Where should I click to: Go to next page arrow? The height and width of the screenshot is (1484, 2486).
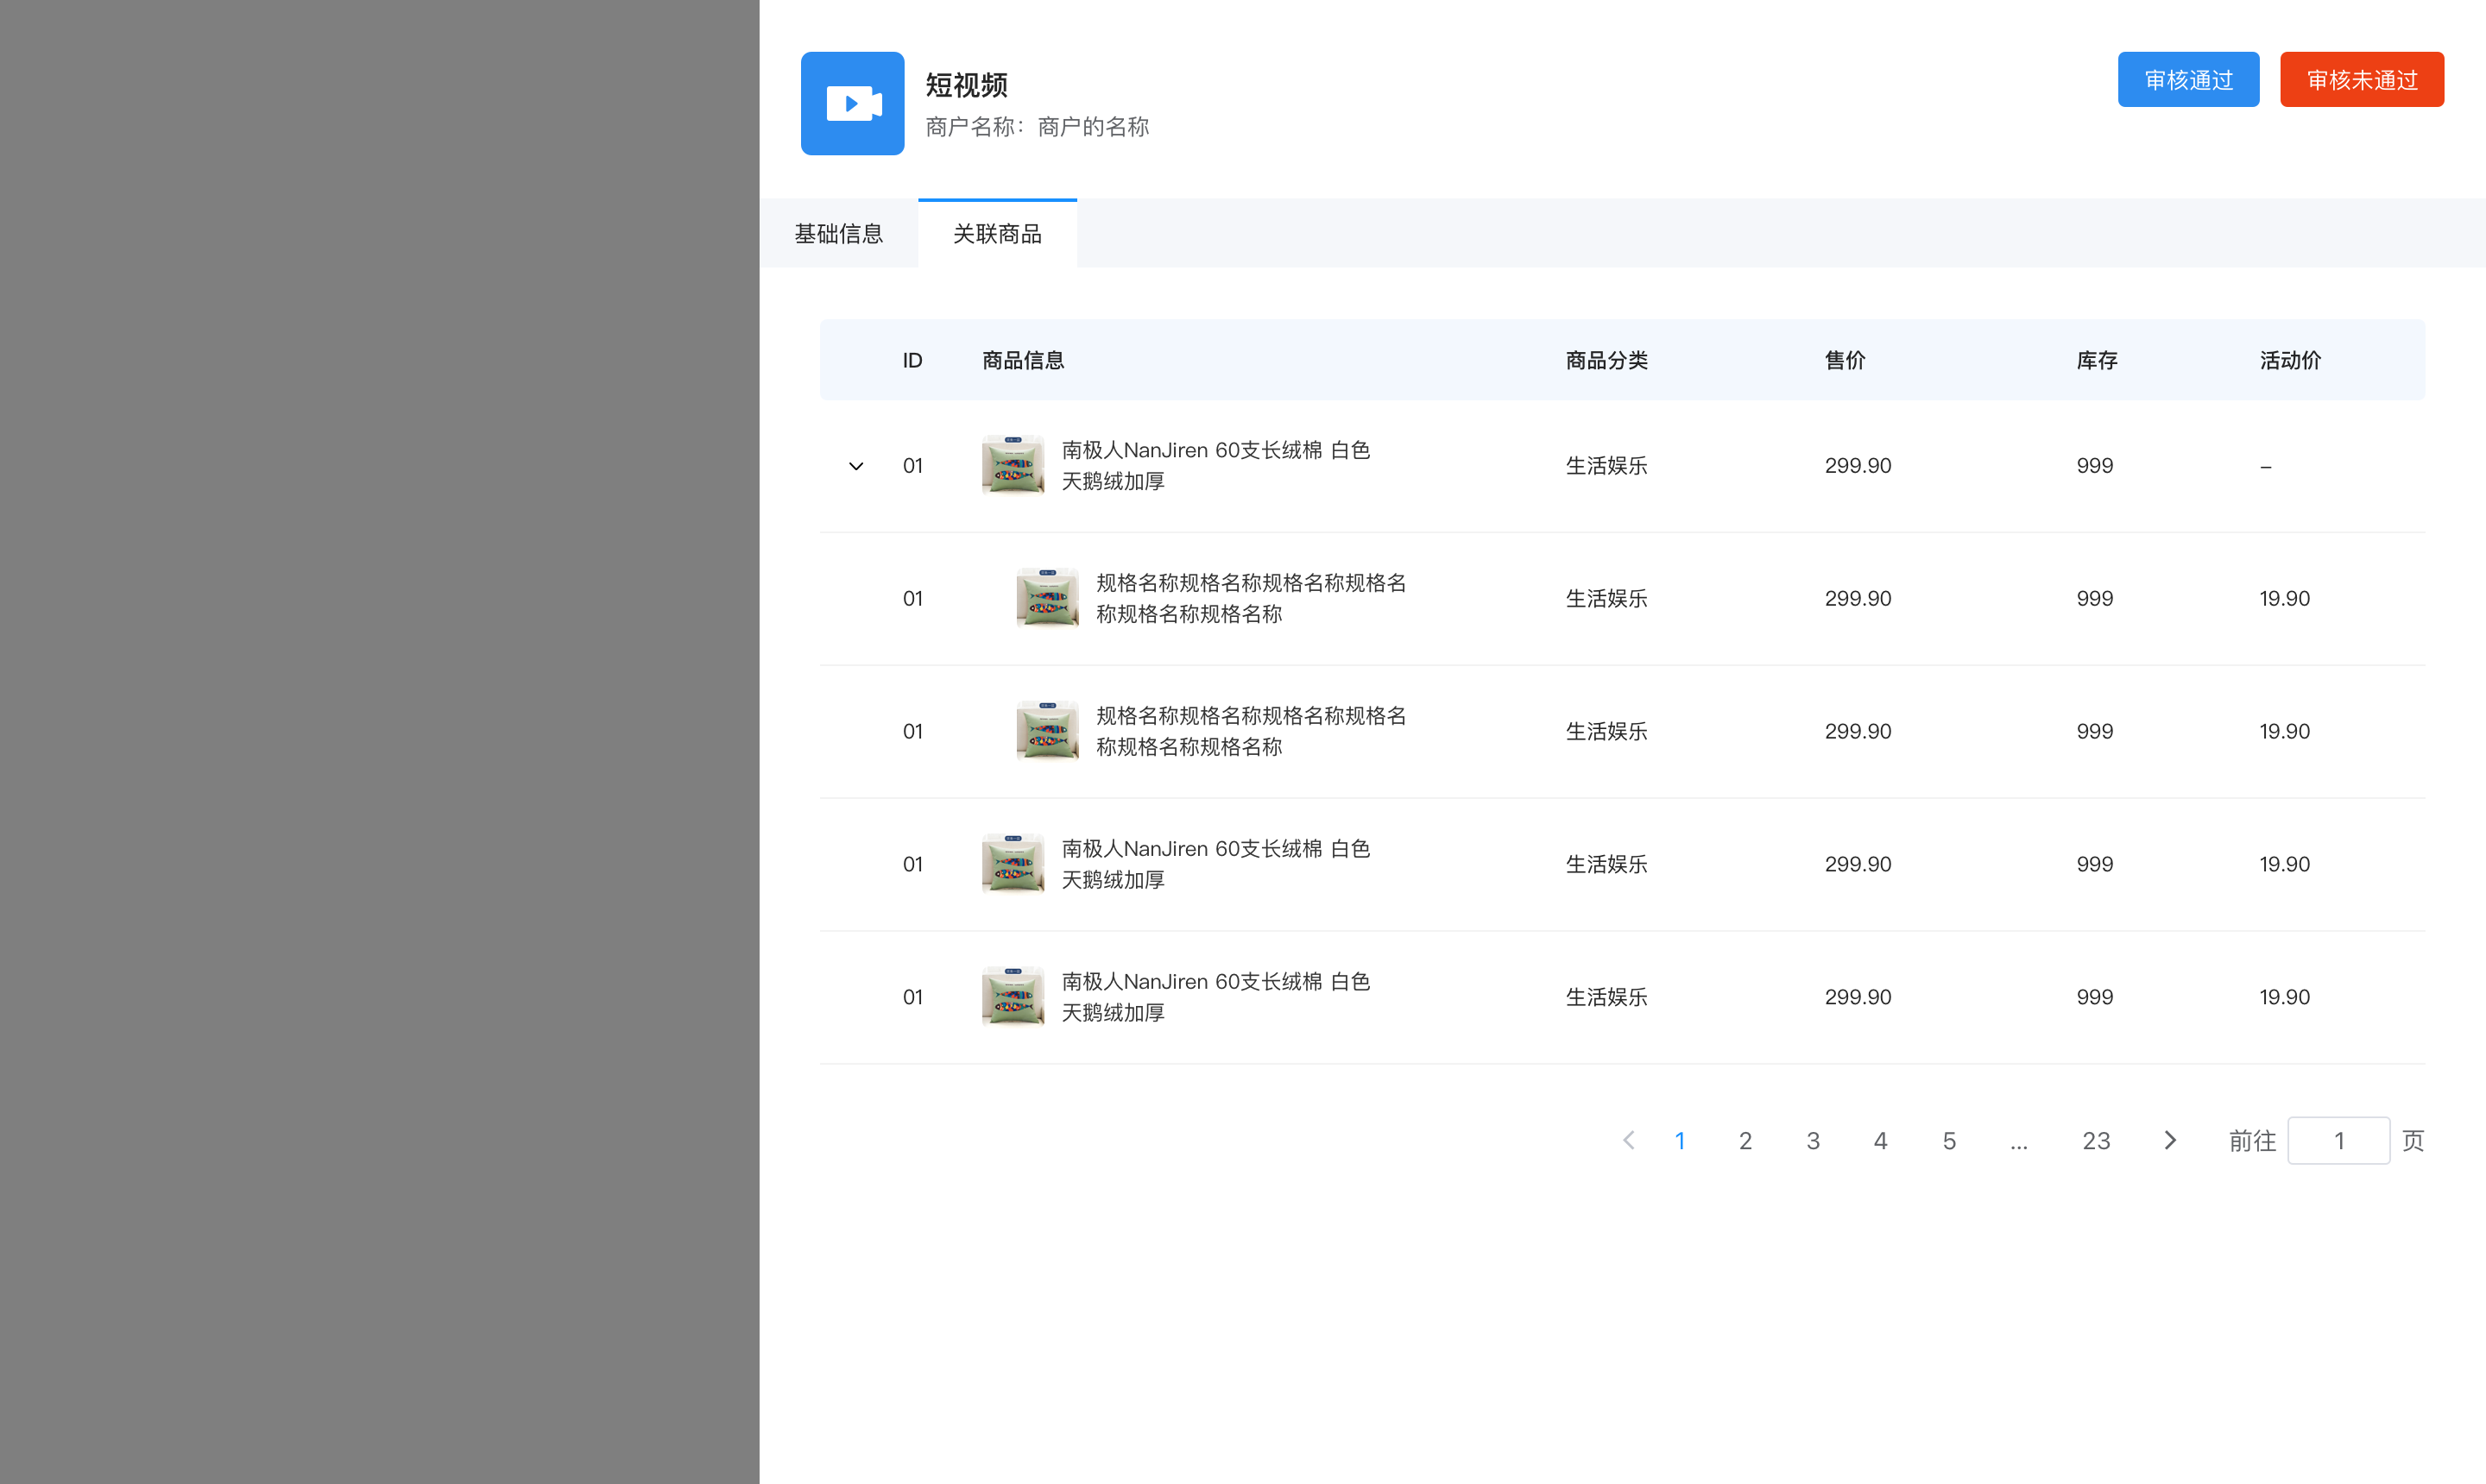coord(2169,1140)
